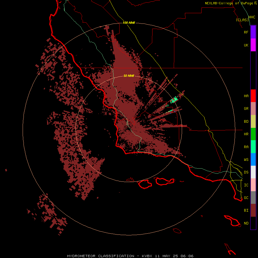Click the HR legend label
The height and width of the screenshot is (258, 258).
pos(246,134)
